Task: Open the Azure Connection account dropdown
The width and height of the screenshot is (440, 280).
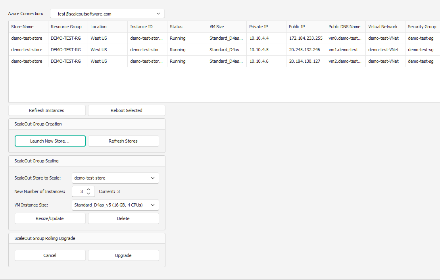Action: click(107, 14)
